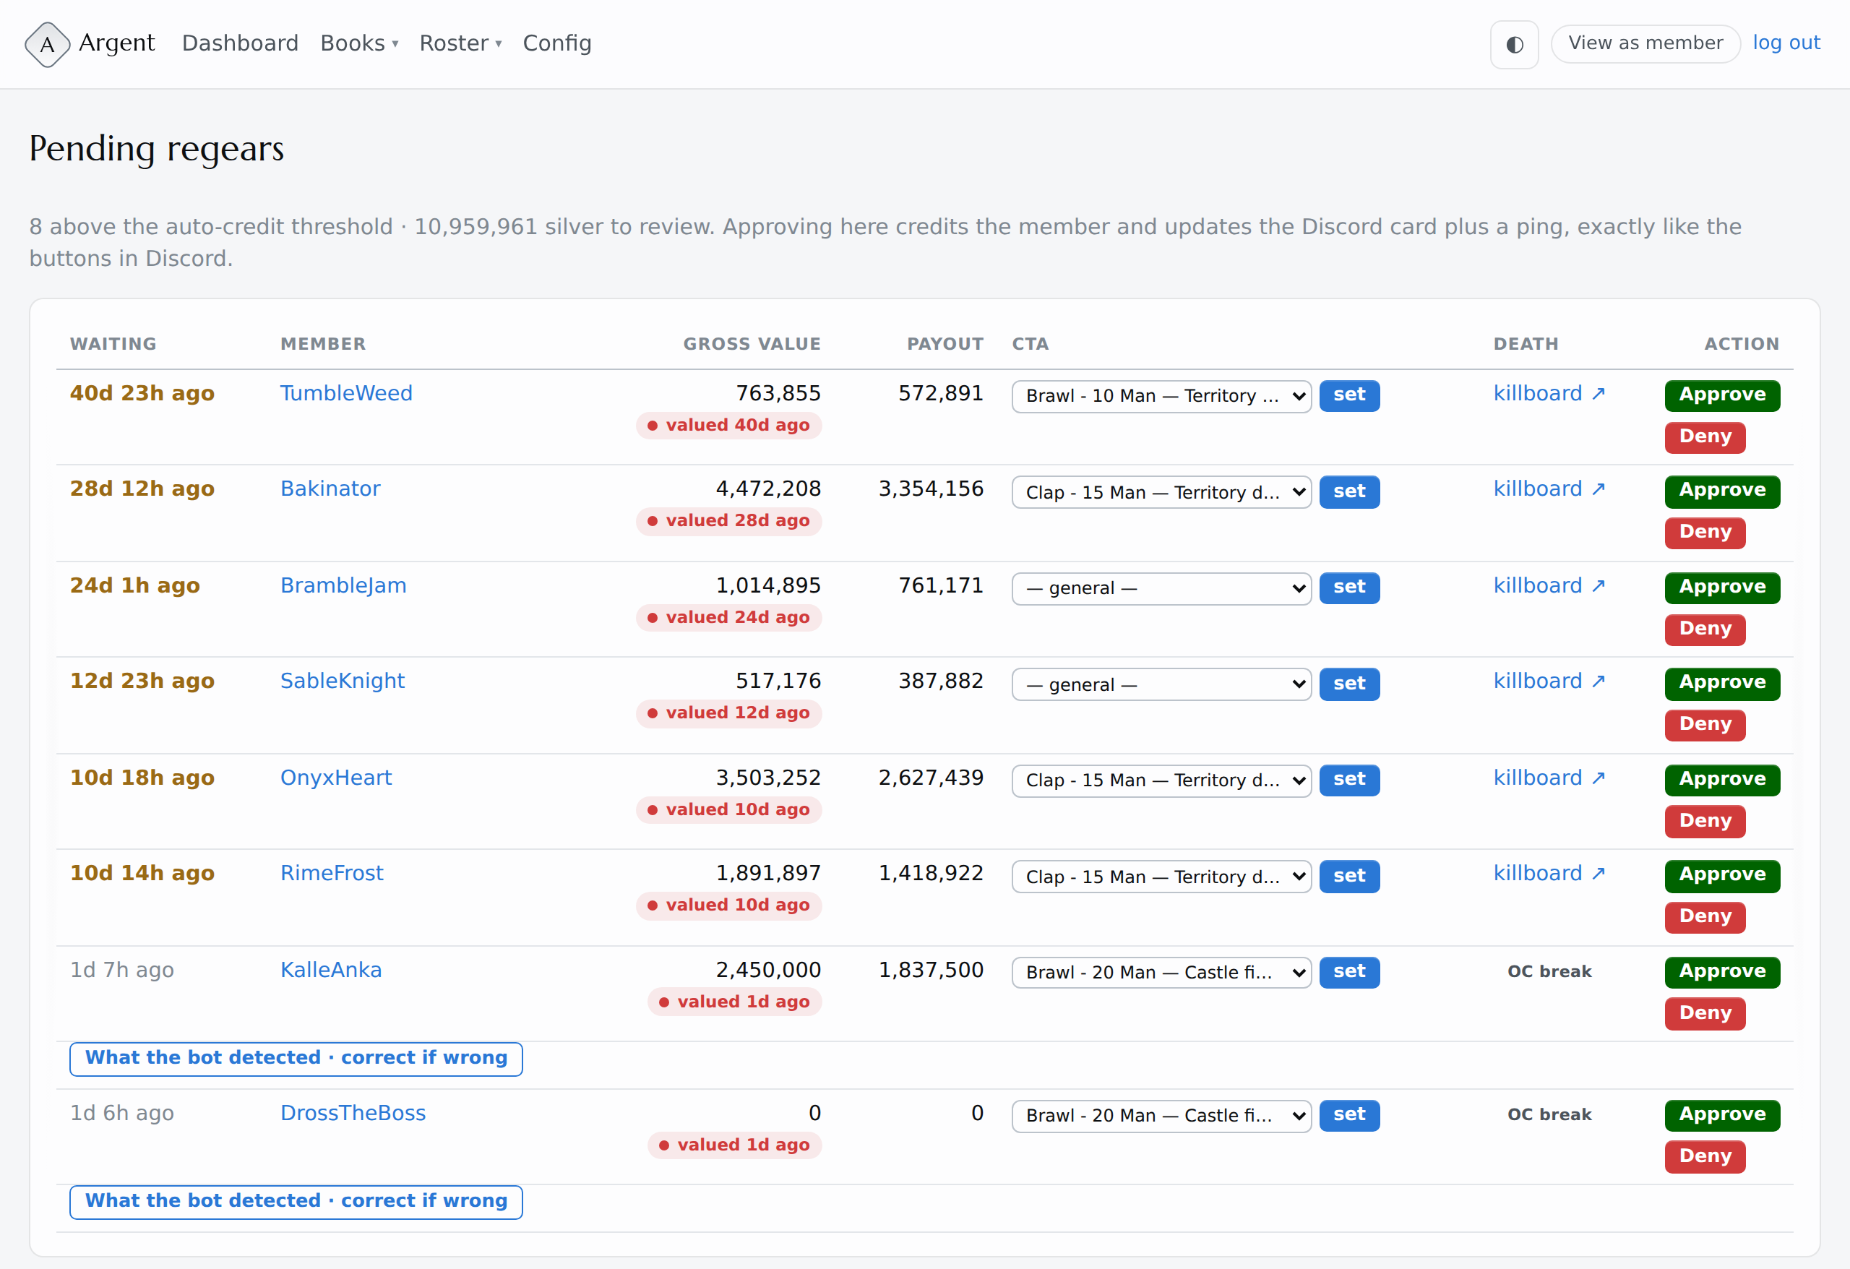Approve TumbleWeed's regear
The height and width of the screenshot is (1269, 1850).
1723,396
